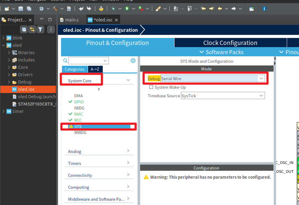Click the Save icon in toolbar
The width and height of the screenshot is (299, 205).
21,8
